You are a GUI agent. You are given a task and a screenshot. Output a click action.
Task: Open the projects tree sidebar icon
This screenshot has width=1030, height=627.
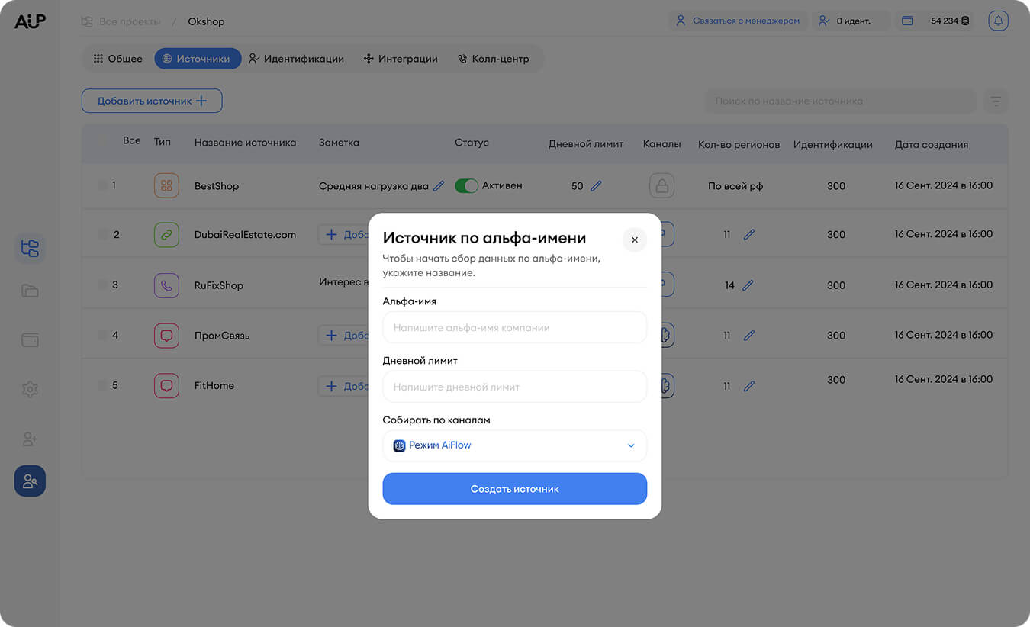click(x=30, y=249)
